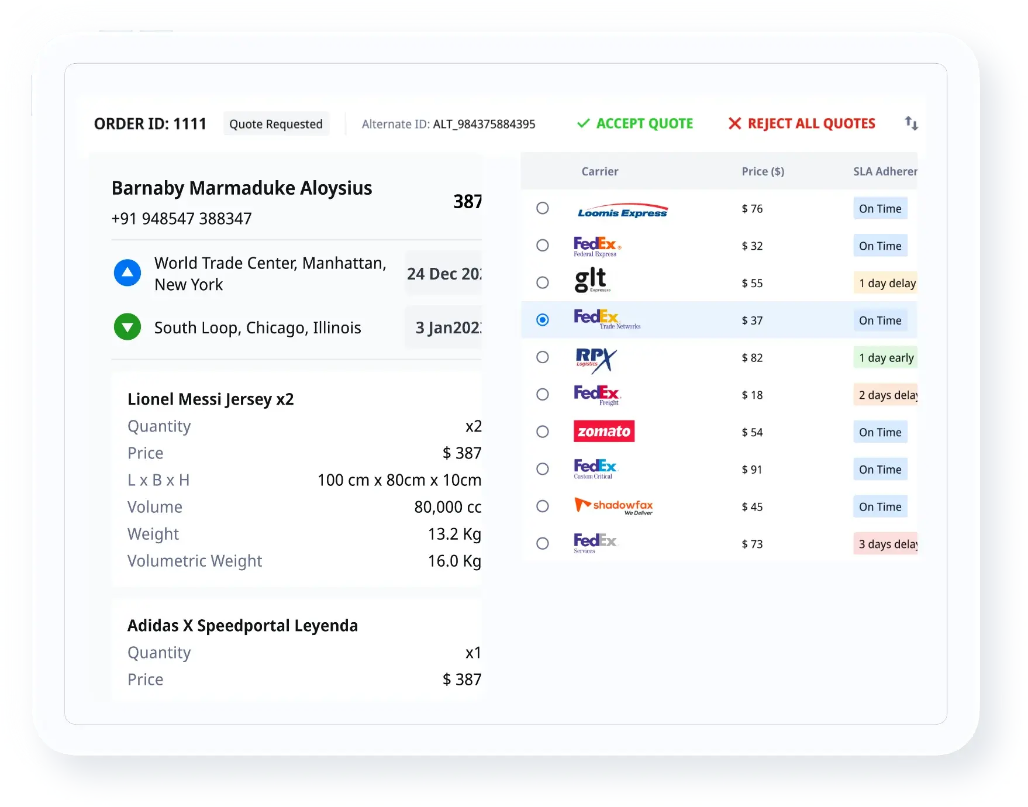Click the Zomato carrier logo
The height and width of the screenshot is (807, 1028).
pos(604,432)
